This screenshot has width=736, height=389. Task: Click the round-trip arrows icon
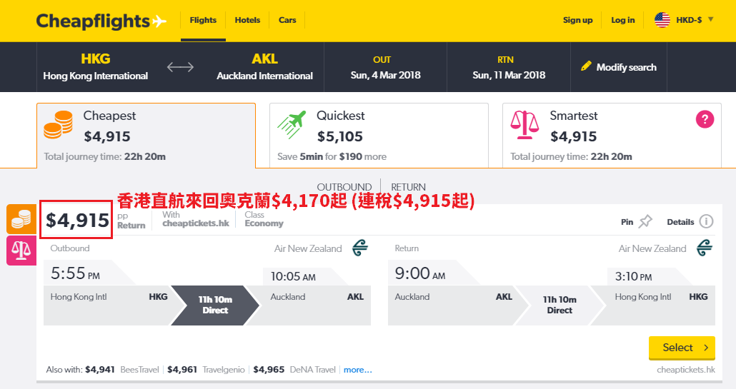(x=180, y=67)
